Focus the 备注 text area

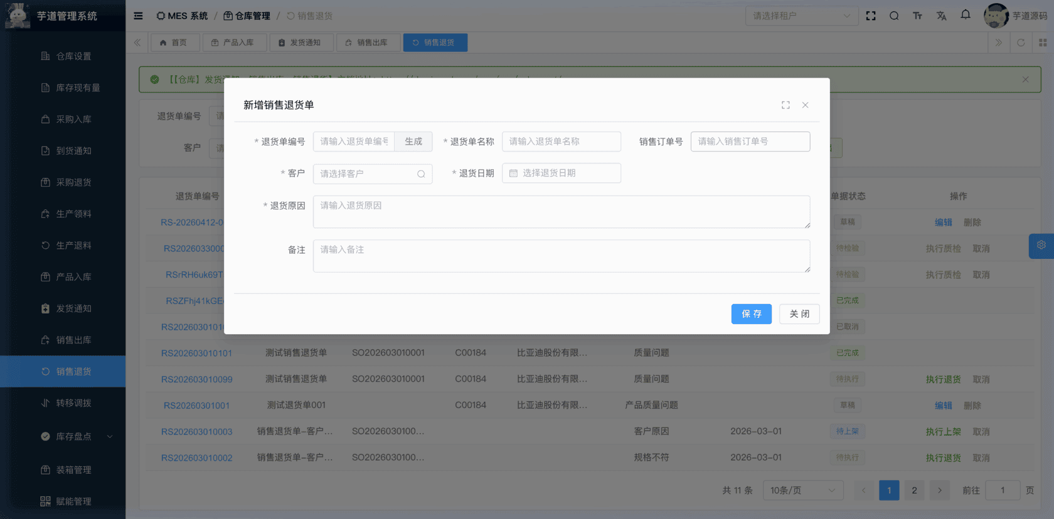pos(562,256)
